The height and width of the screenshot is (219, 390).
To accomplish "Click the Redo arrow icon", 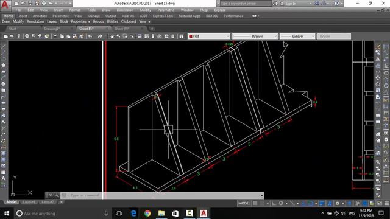I will click(x=100, y=36).
